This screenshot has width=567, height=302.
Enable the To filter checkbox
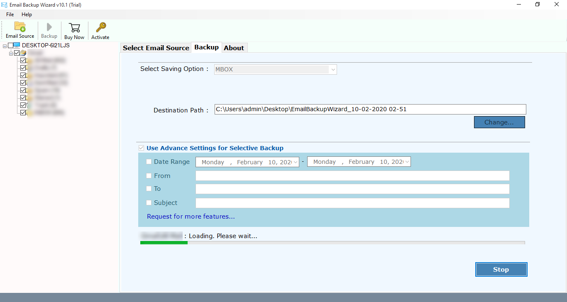click(149, 189)
